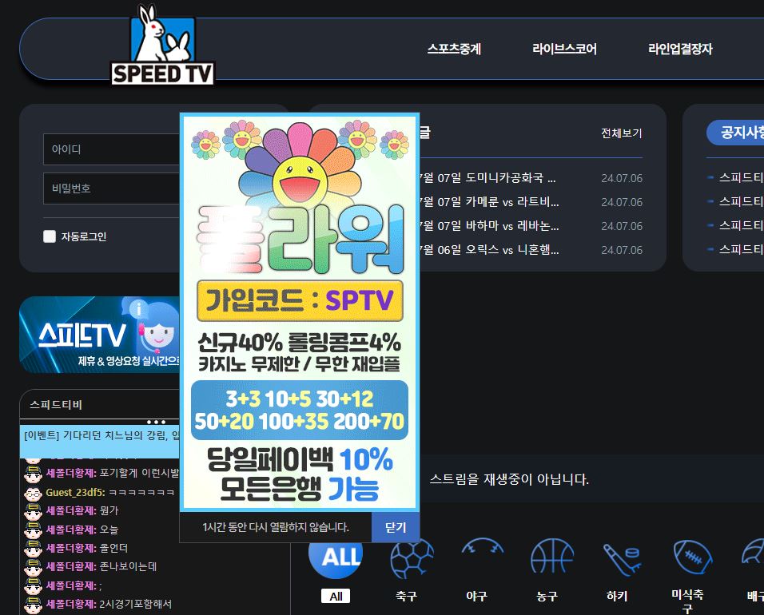The width and height of the screenshot is (764, 615).
Task: Enable the 자동로그인 checkbox
Action: tap(50, 236)
